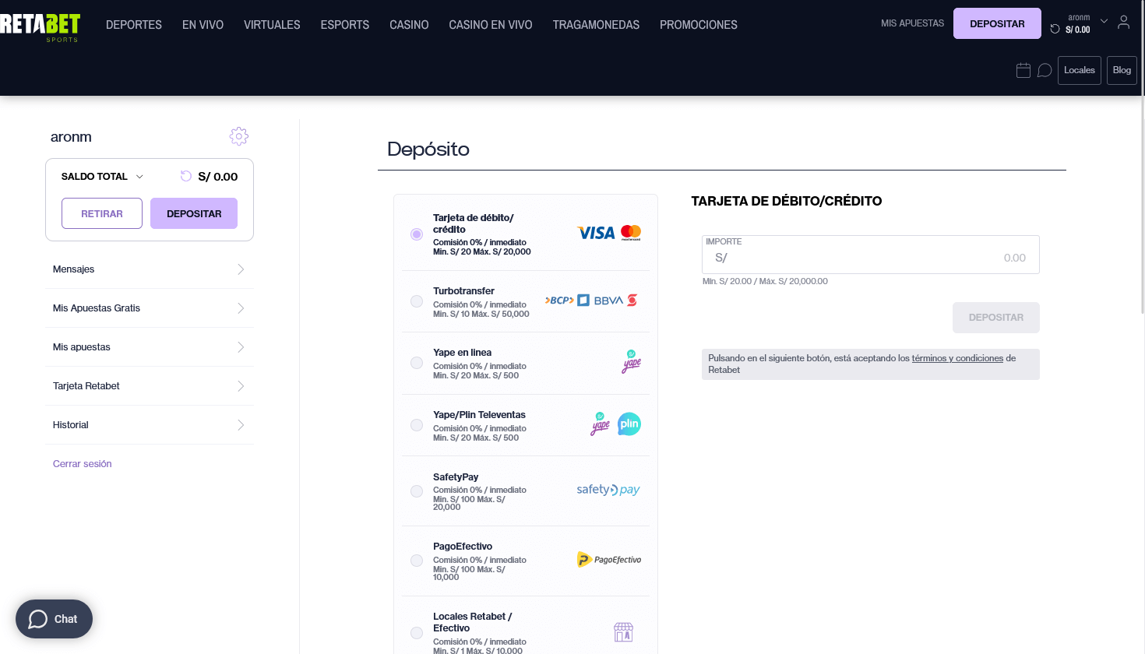Open Tragamonedas
Screen dimensions: 1145x654
pos(596,25)
